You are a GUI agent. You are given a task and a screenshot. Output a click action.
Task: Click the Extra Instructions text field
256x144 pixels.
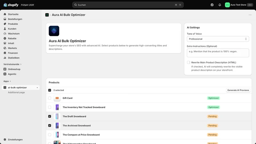(218, 53)
